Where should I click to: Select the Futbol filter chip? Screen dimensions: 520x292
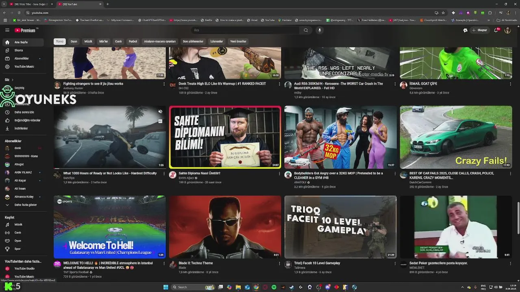click(x=133, y=41)
